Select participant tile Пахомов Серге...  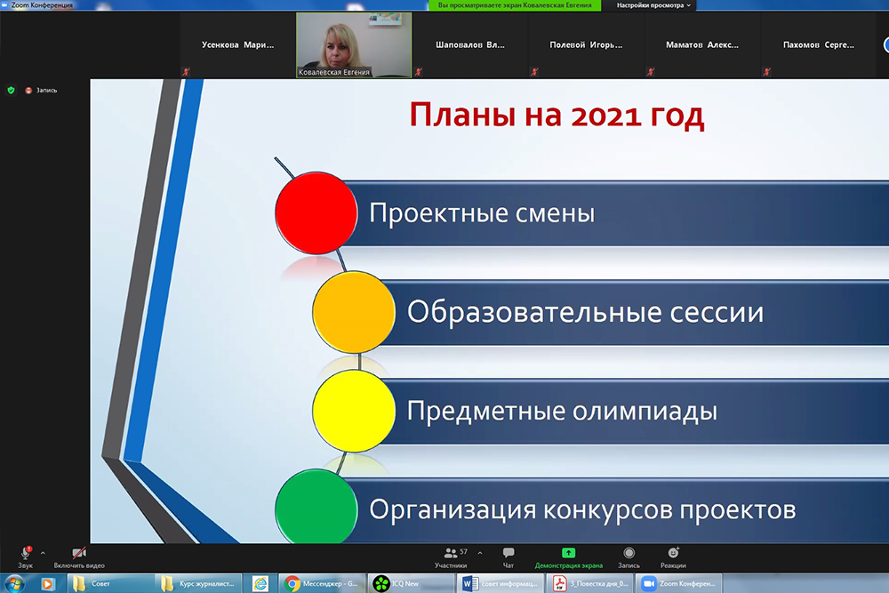click(818, 44)
